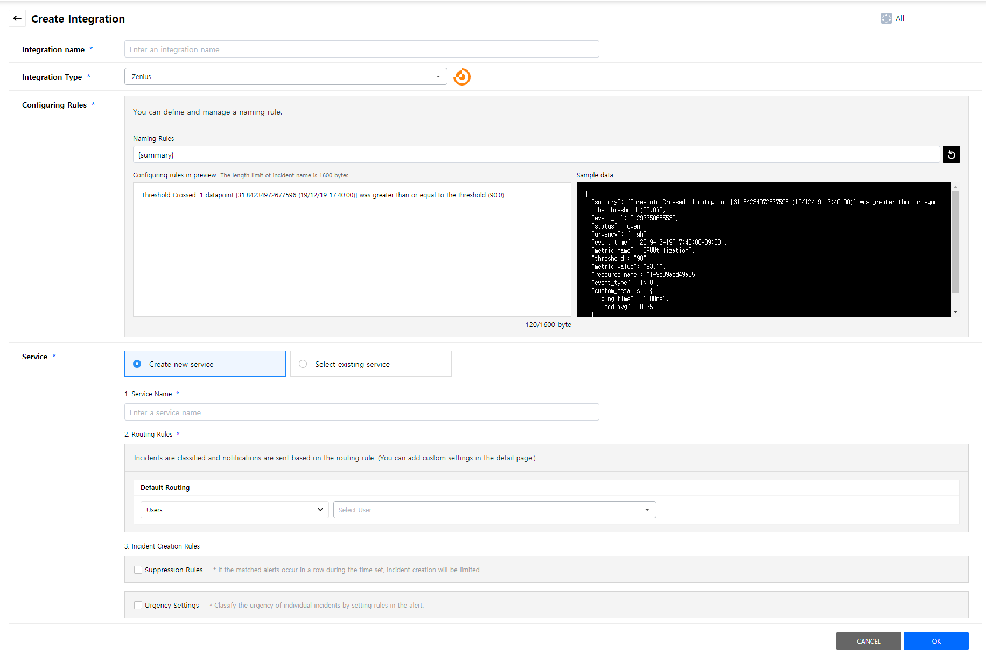Open the Integration Type dropdown
The height and width of the screenshot is (662, 986).
[285, 76]
